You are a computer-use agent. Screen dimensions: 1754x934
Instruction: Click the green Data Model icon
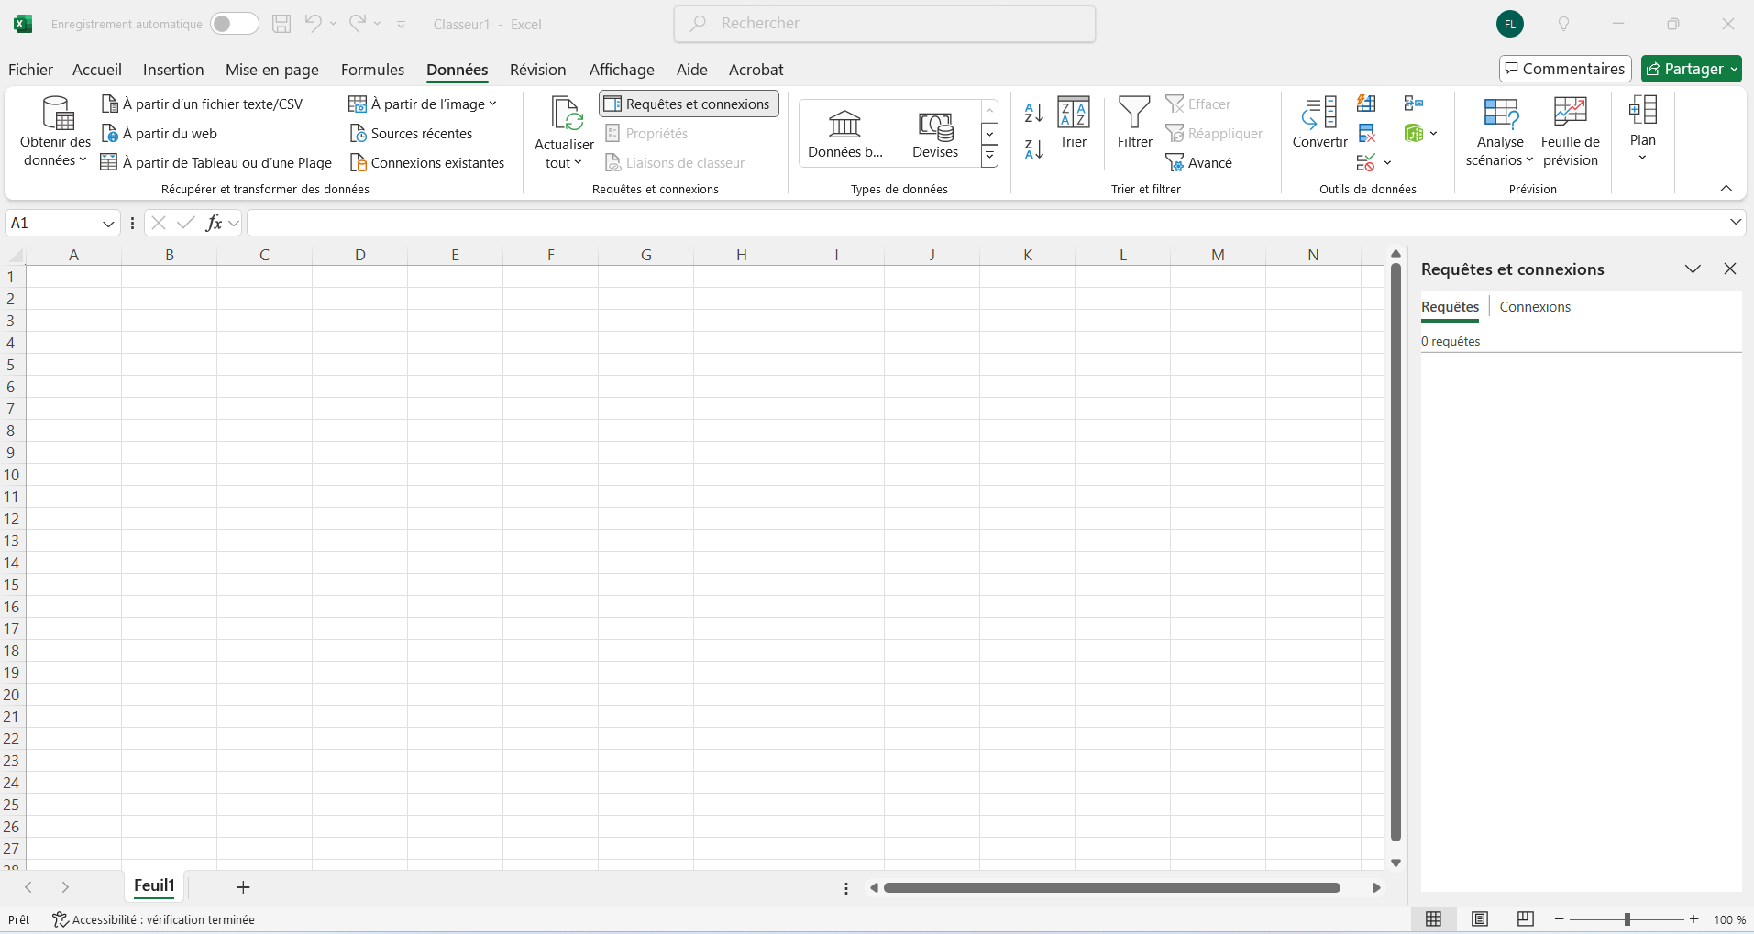point(1413,134)
